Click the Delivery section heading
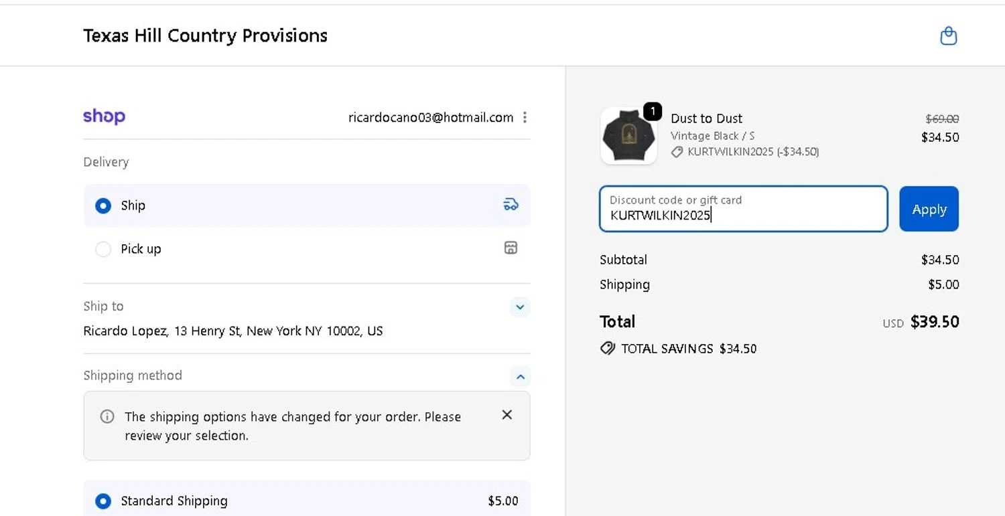The height and width of the screenshot is (516, 1005). pos(106,162)
